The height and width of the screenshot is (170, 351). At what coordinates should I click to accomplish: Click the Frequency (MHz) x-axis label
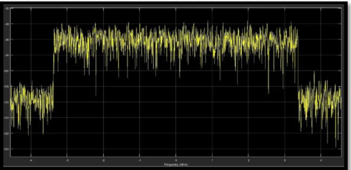pyautogui.click(x=176, y=165)
